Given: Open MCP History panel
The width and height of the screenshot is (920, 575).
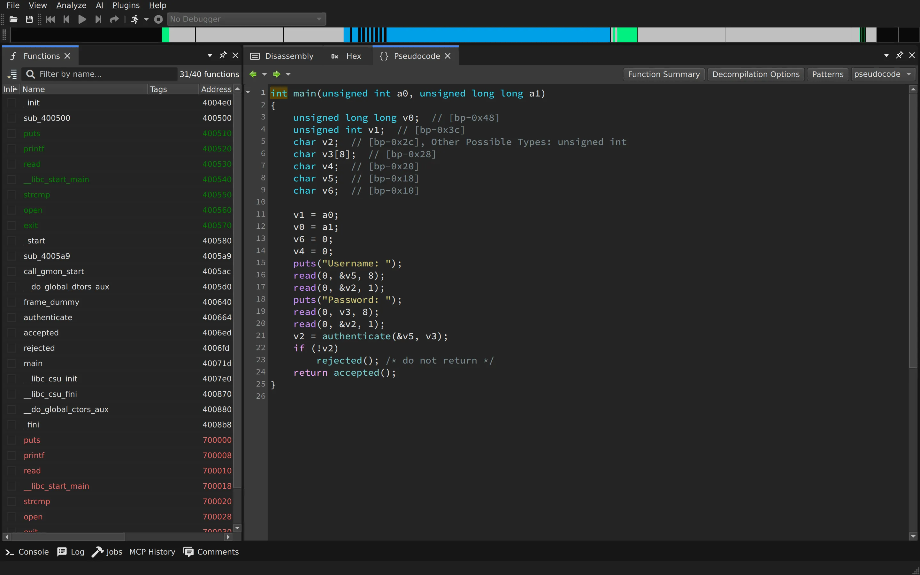Looking at the screenshot, I should (x=152, y=552).
